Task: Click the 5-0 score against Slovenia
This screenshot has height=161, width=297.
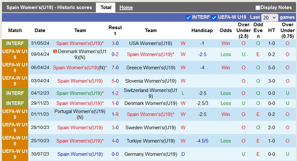Action: tap(115, 81)
